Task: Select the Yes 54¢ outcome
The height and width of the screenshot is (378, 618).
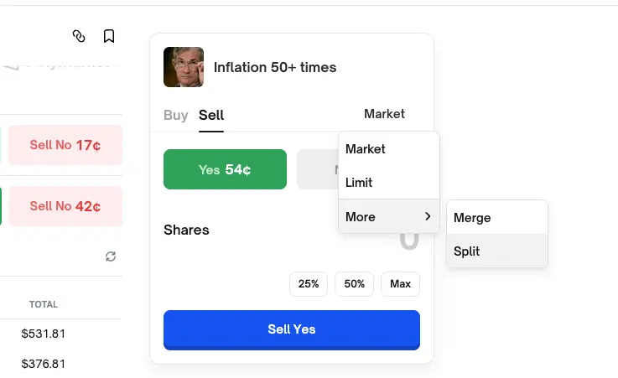Action: click(225, 169)
